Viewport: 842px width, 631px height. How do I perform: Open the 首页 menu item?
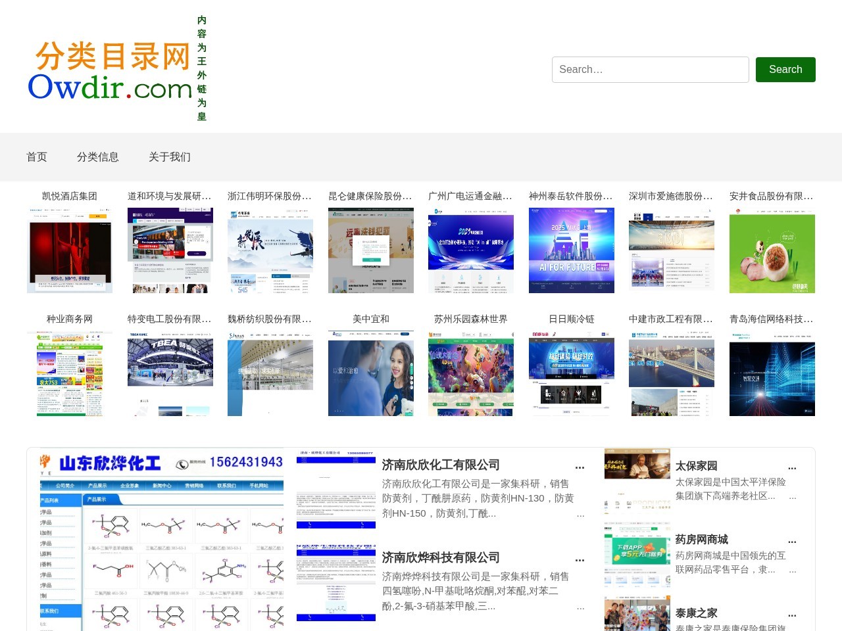(x=37, y=157)
